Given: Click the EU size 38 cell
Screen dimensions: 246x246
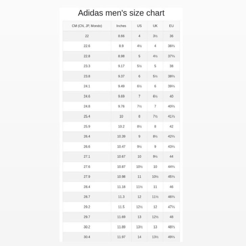Looking at the screenshot, I should pos(171,66).
